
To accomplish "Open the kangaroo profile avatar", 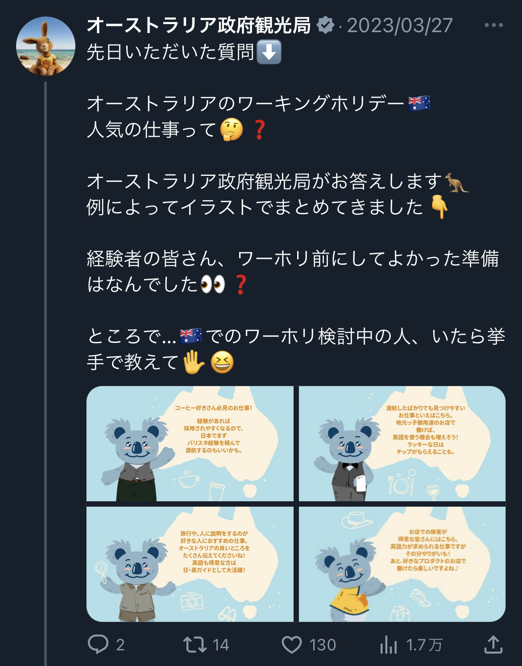I will click(46, 46).
